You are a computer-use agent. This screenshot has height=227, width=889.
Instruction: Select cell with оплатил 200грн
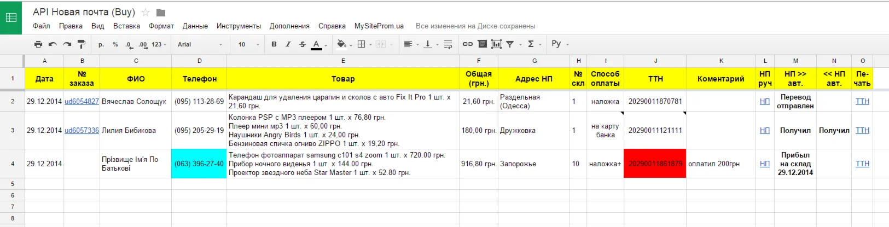[721, 164]
